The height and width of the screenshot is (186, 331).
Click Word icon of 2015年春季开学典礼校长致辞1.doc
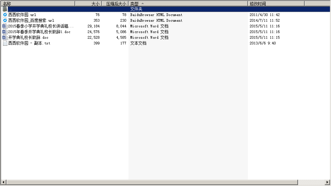(x=5, y=32)
